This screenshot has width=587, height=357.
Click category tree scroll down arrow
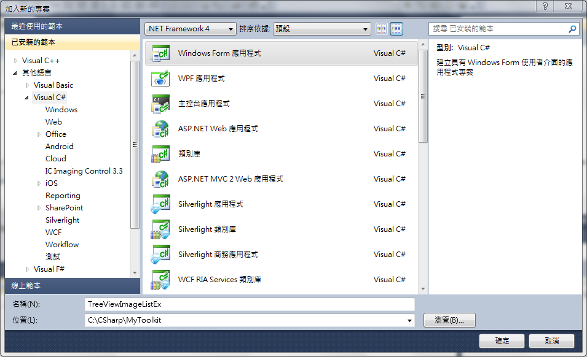tap(135, 273)
